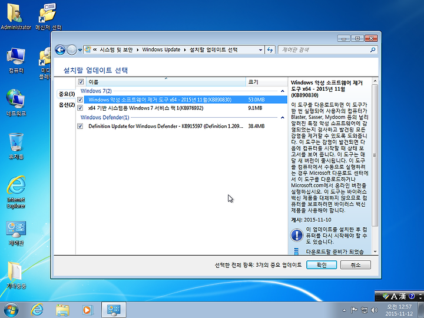Maximize the Windows Update window
Image resolution: width=424 pixels, height=318 pixels.
[357, 38]
